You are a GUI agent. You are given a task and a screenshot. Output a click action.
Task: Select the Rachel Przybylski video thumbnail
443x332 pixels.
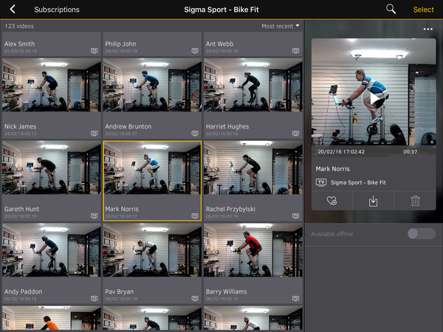253,167
